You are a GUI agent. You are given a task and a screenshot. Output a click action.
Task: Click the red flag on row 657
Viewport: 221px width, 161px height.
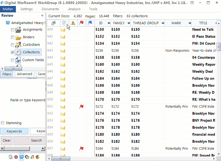click(81, 149)
